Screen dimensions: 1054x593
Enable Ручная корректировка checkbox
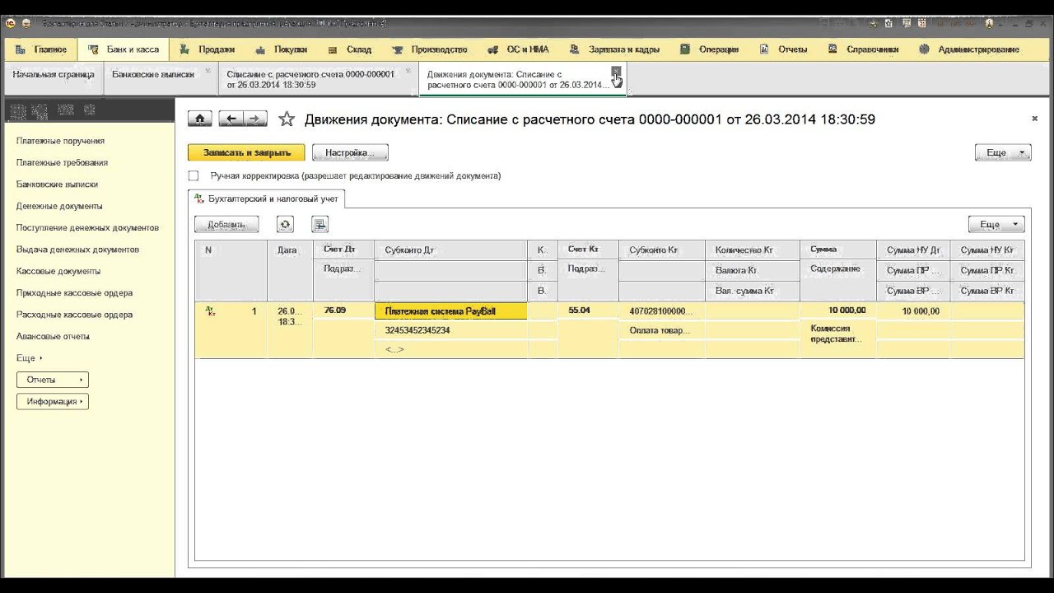coord(194,175)
